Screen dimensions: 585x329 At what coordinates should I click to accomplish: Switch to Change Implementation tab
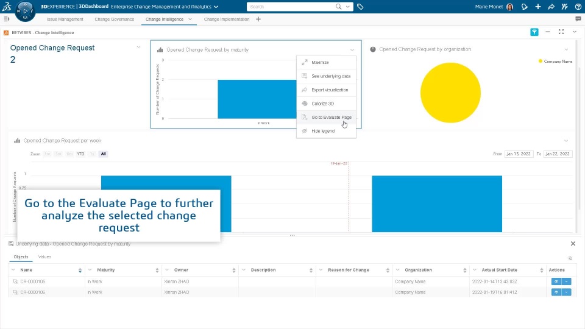(227, 19)
